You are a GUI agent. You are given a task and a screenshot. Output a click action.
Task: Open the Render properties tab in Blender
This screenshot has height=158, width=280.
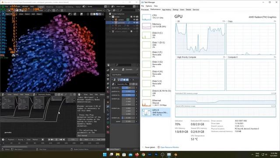[108, 75]
